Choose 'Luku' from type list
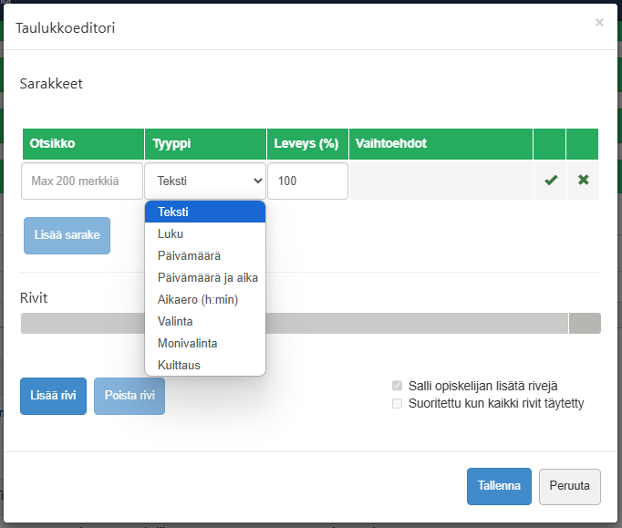 pos(205,233)
